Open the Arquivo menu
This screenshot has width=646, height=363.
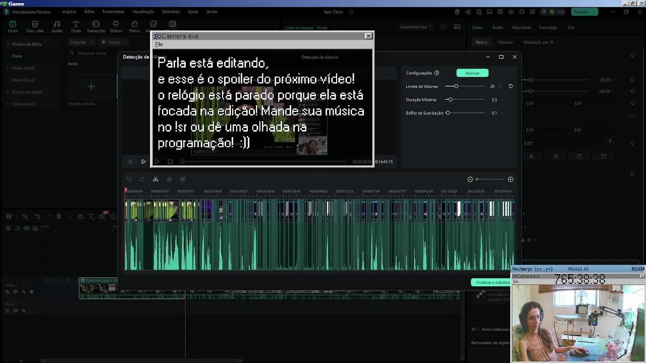(x=69, y=12)
